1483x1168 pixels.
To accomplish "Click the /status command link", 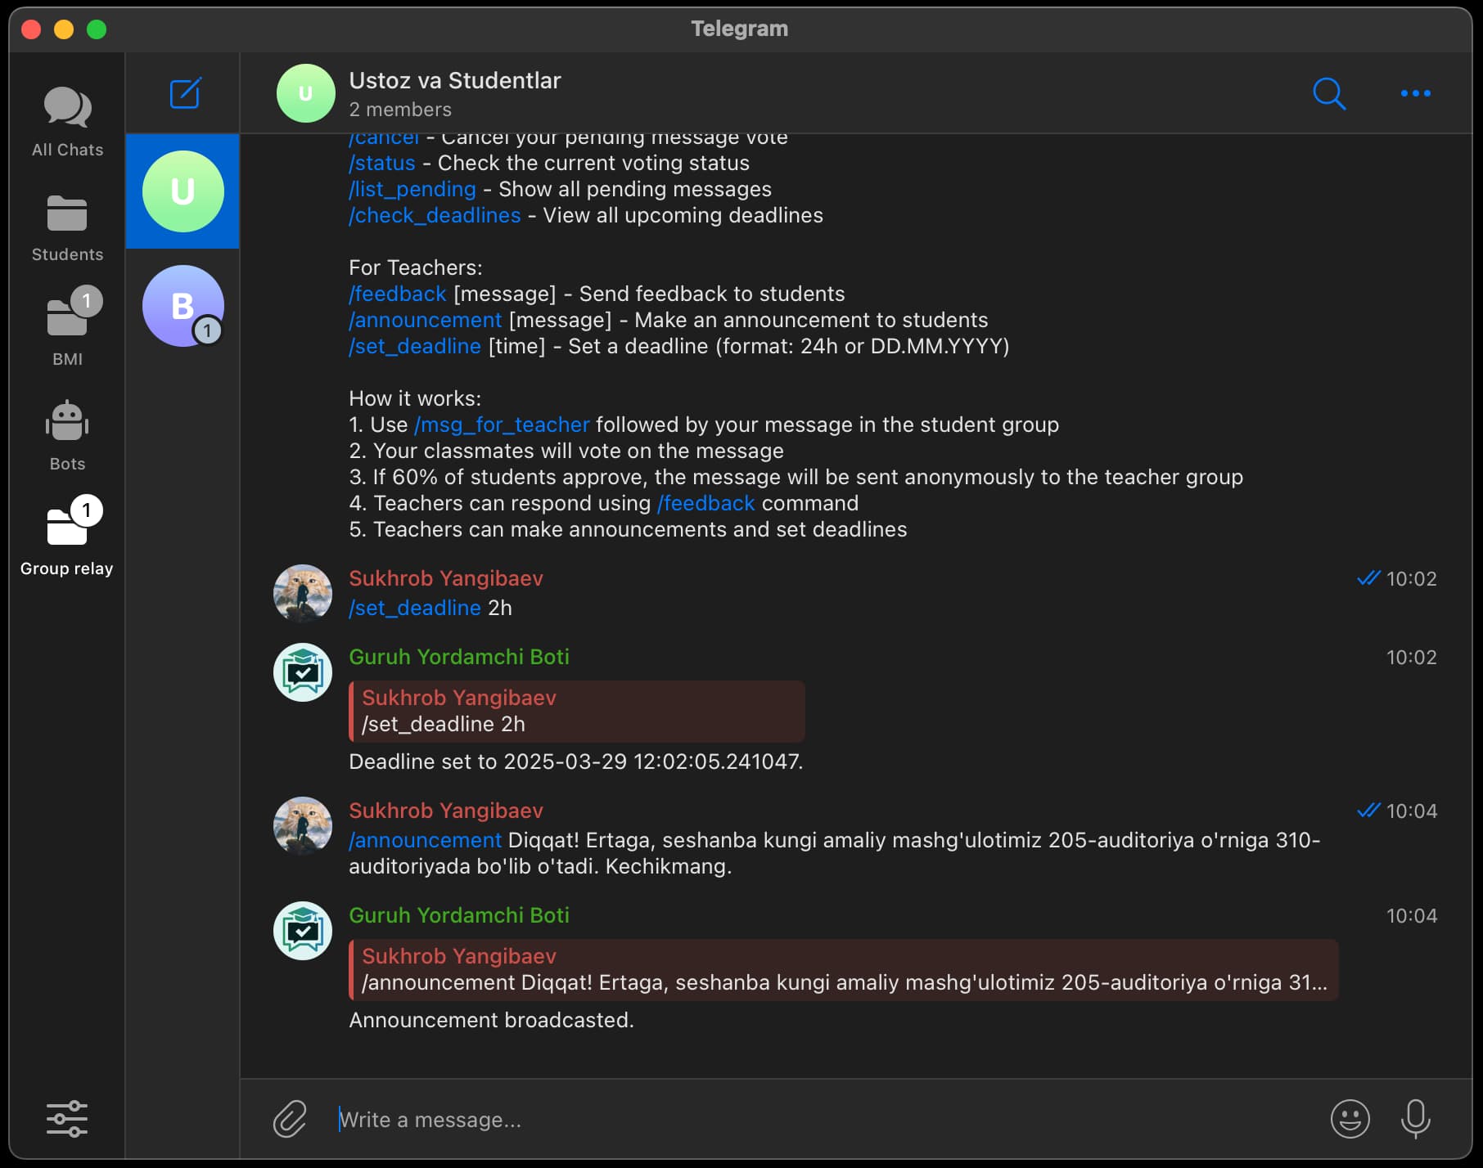I will coord(381,163).
